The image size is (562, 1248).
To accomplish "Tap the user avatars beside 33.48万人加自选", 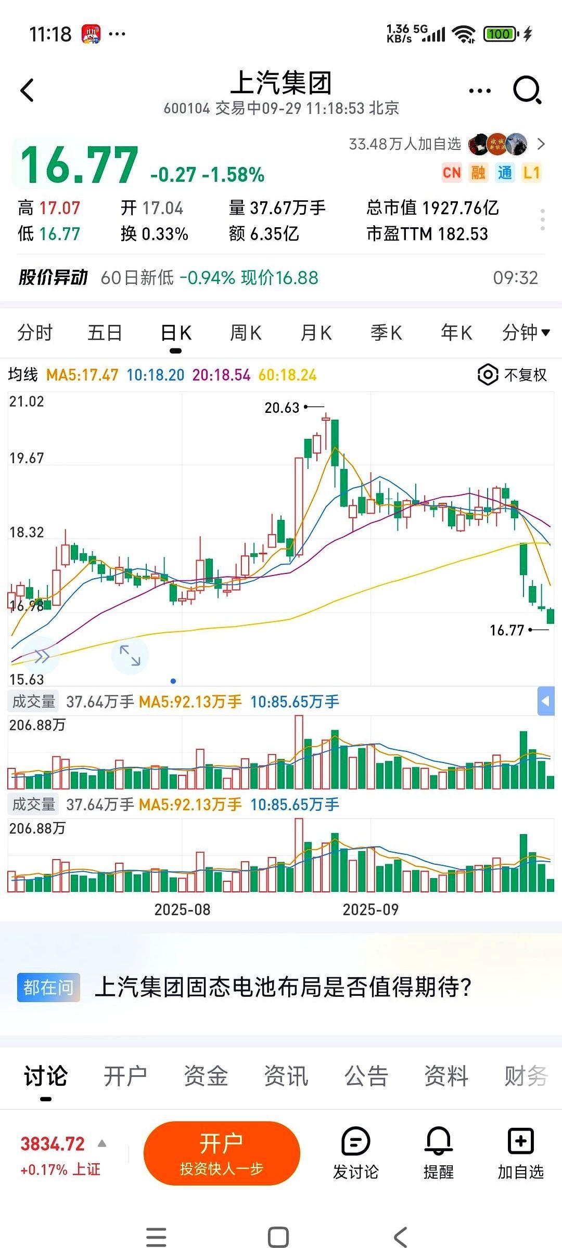I will coord(498,144).
